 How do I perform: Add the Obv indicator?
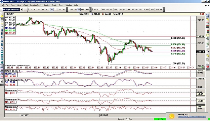(x=107, y=10)
